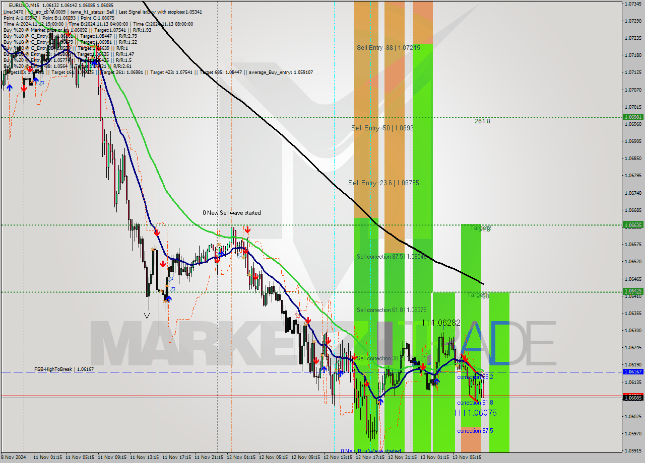The image size is (645, 463).
Task: Click the 'I I I 1.06282' wave label
Action: click(x=439, y=323)
